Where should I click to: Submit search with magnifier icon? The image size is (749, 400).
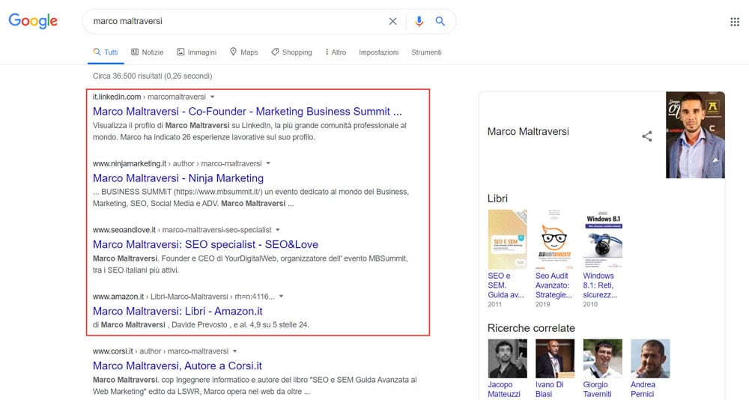[x=440, y=21]
